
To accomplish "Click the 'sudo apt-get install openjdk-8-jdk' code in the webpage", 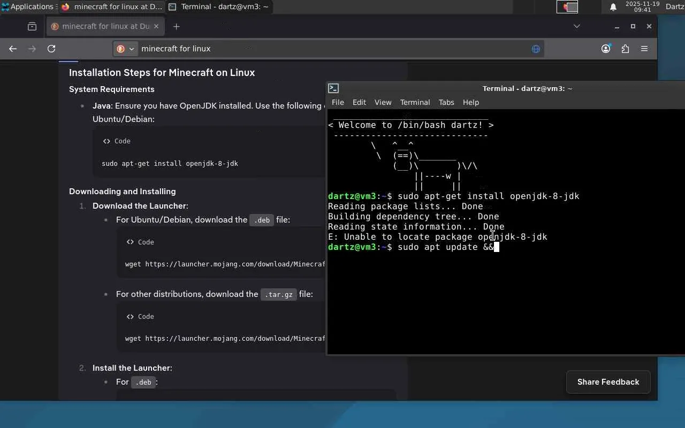I will 170,164.
